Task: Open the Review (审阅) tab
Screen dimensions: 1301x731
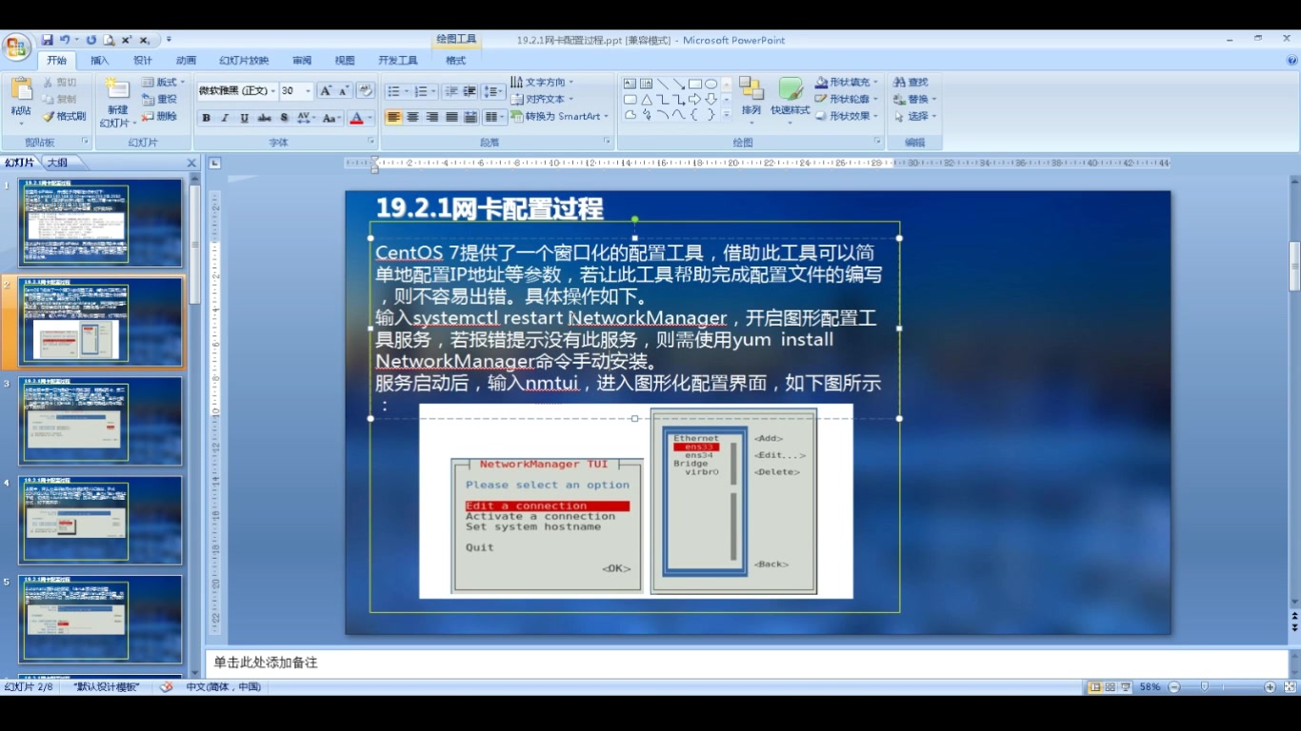Action: 302,60
